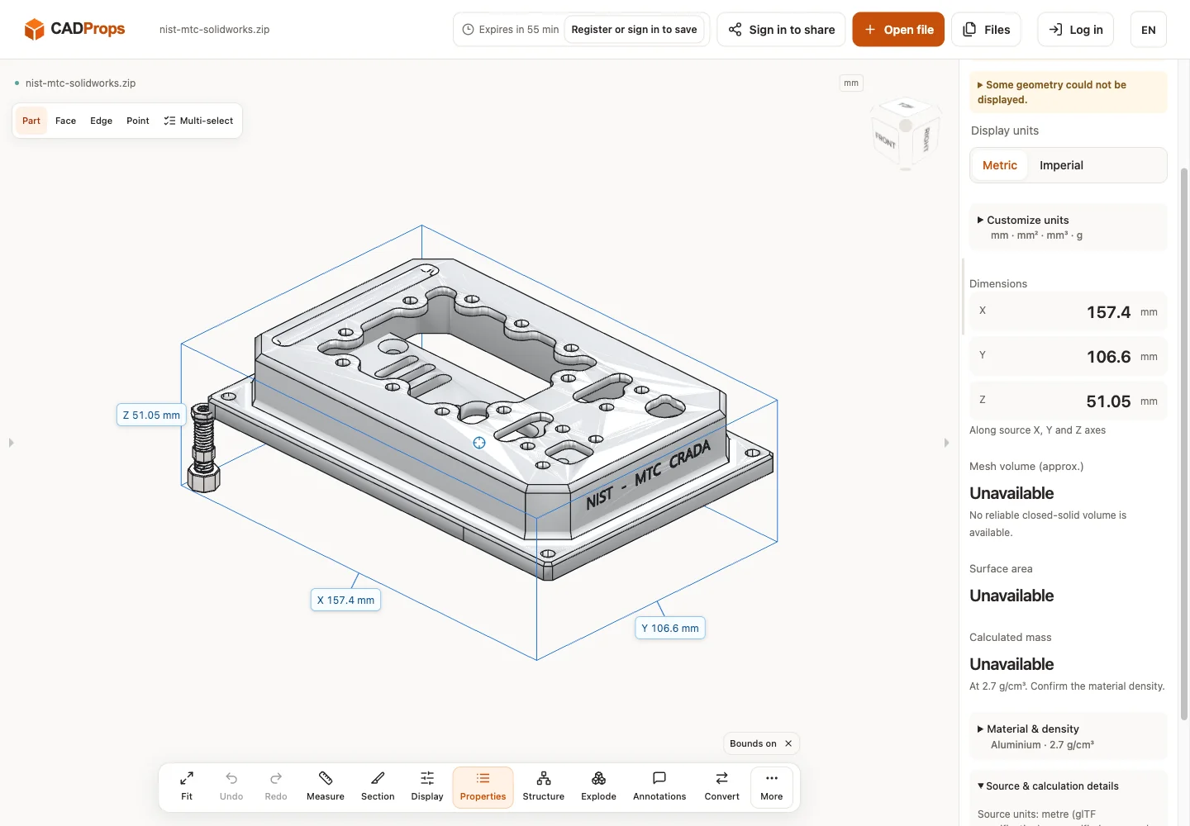Click the Redo tool
Screen dimensions: 1190x826
(276, 787)
